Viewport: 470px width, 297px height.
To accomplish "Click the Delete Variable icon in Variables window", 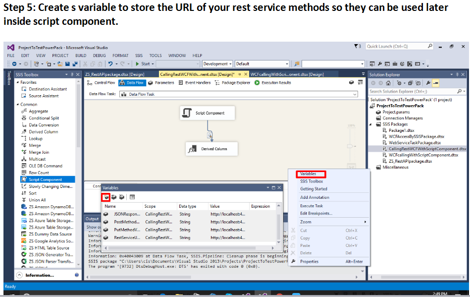I will tap(122, 197).
